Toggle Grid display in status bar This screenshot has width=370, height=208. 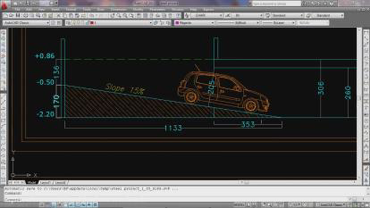point(48,205)
